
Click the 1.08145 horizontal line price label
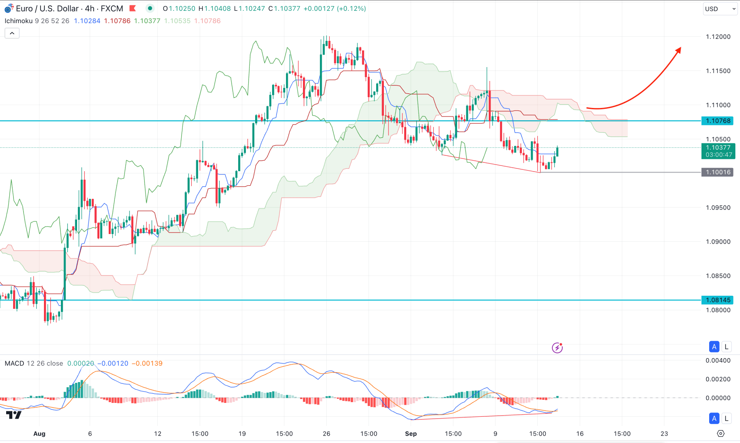point(718,300)
